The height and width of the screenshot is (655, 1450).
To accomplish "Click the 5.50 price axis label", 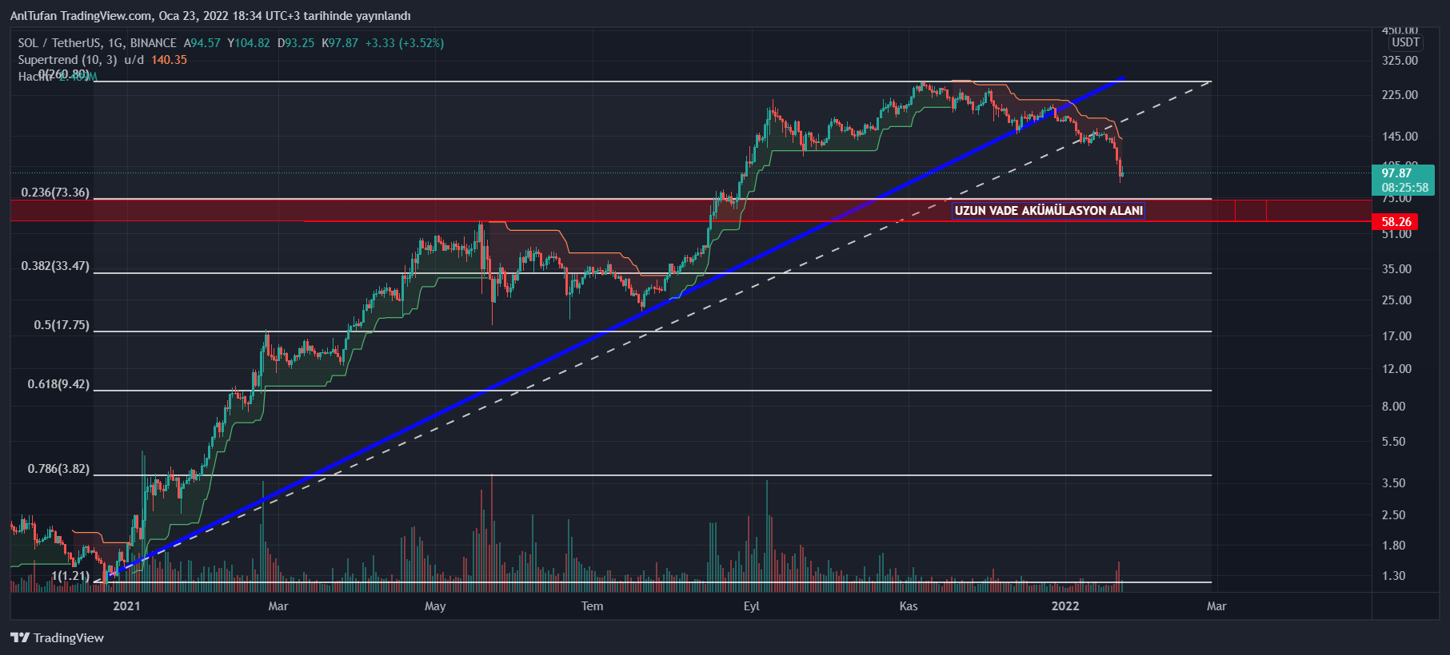I will click(1393, 442).
